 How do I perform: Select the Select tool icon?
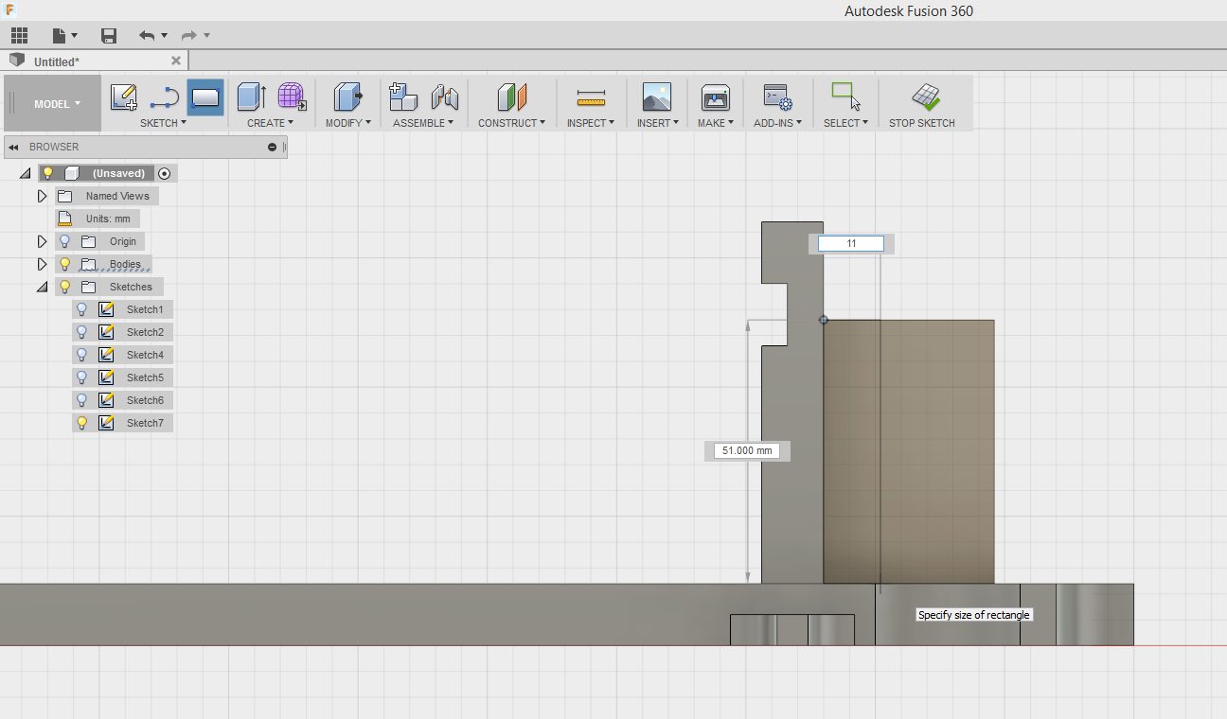tap(845, 96)
